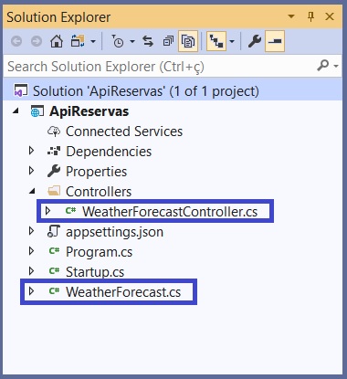Toggle the Show All Files button
Image resolution: width=347 pixels, height=379 pixels.
[188, 41]
